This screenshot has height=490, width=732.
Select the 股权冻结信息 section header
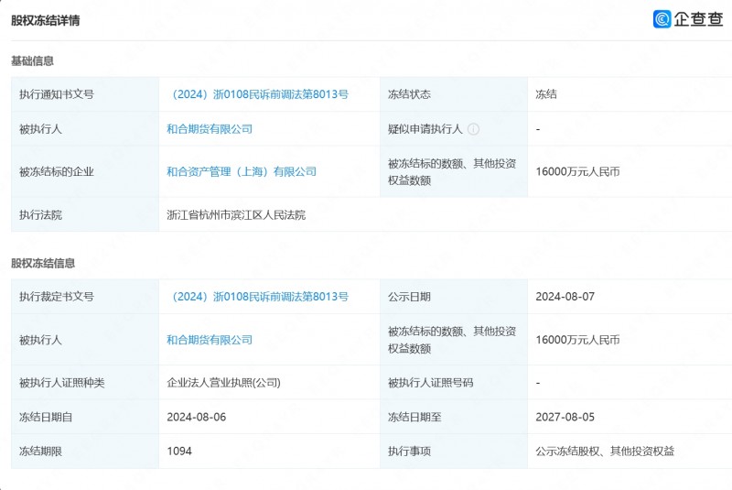[x=43, y=264]
